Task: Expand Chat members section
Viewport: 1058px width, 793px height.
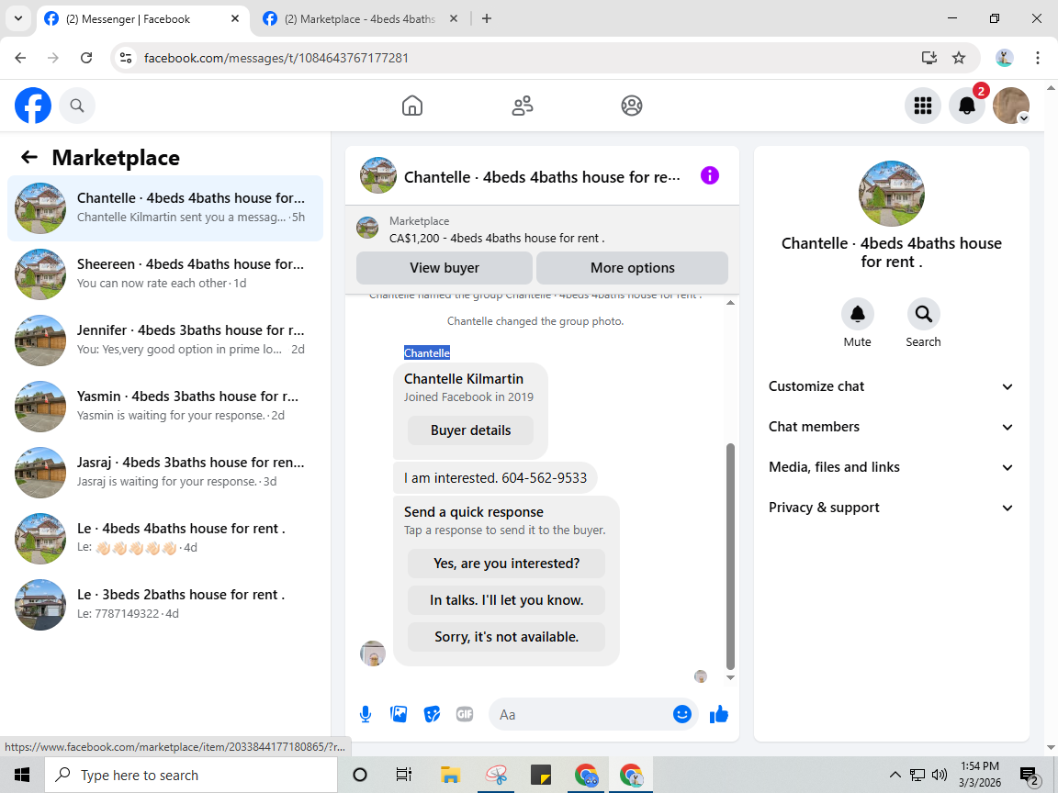Action: 891,427
